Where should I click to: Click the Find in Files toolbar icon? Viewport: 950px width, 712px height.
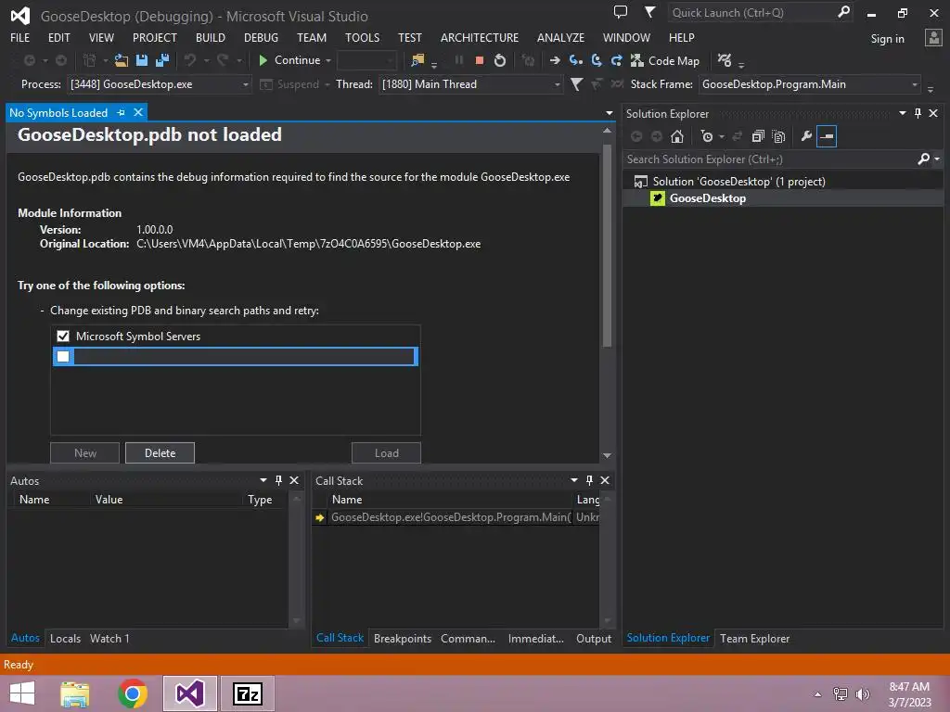417,60
